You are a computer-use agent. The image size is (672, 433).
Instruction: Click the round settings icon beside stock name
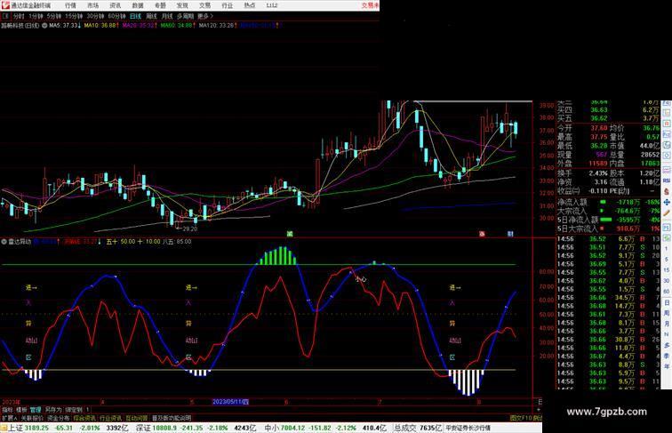click(x=44, y=25)
